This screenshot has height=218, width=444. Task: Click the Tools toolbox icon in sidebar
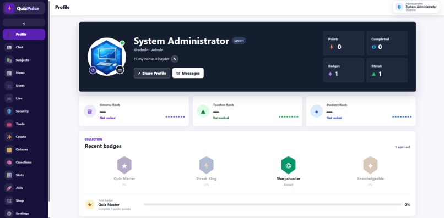tap(9, 124)
